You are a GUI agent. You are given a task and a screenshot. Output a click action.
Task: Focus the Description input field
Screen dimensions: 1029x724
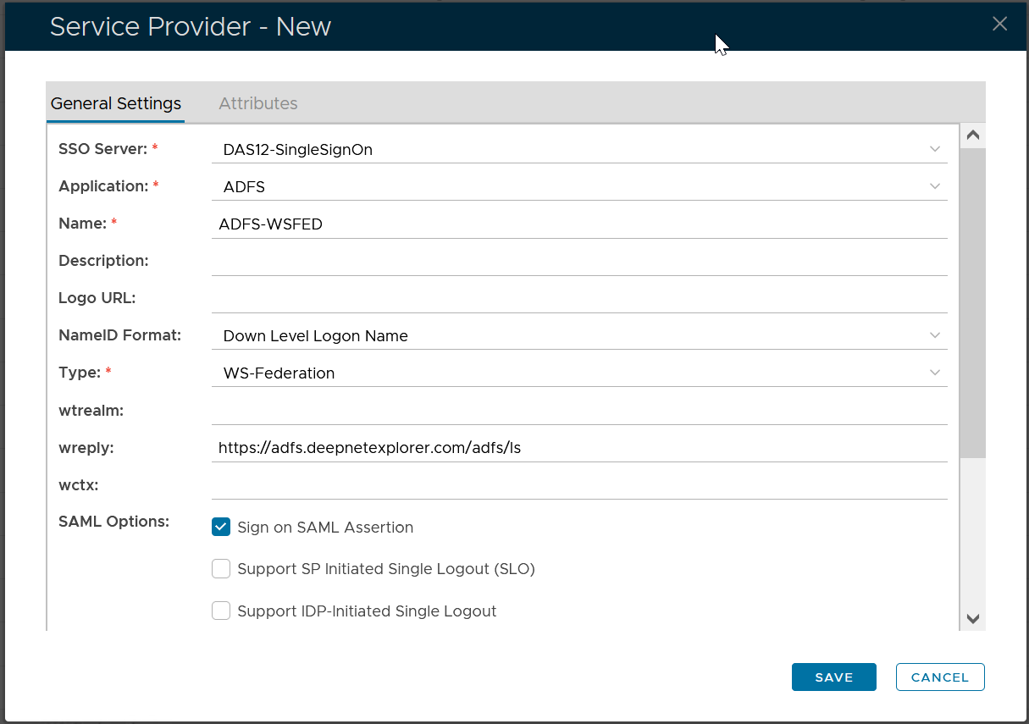(x=578, y=262)
